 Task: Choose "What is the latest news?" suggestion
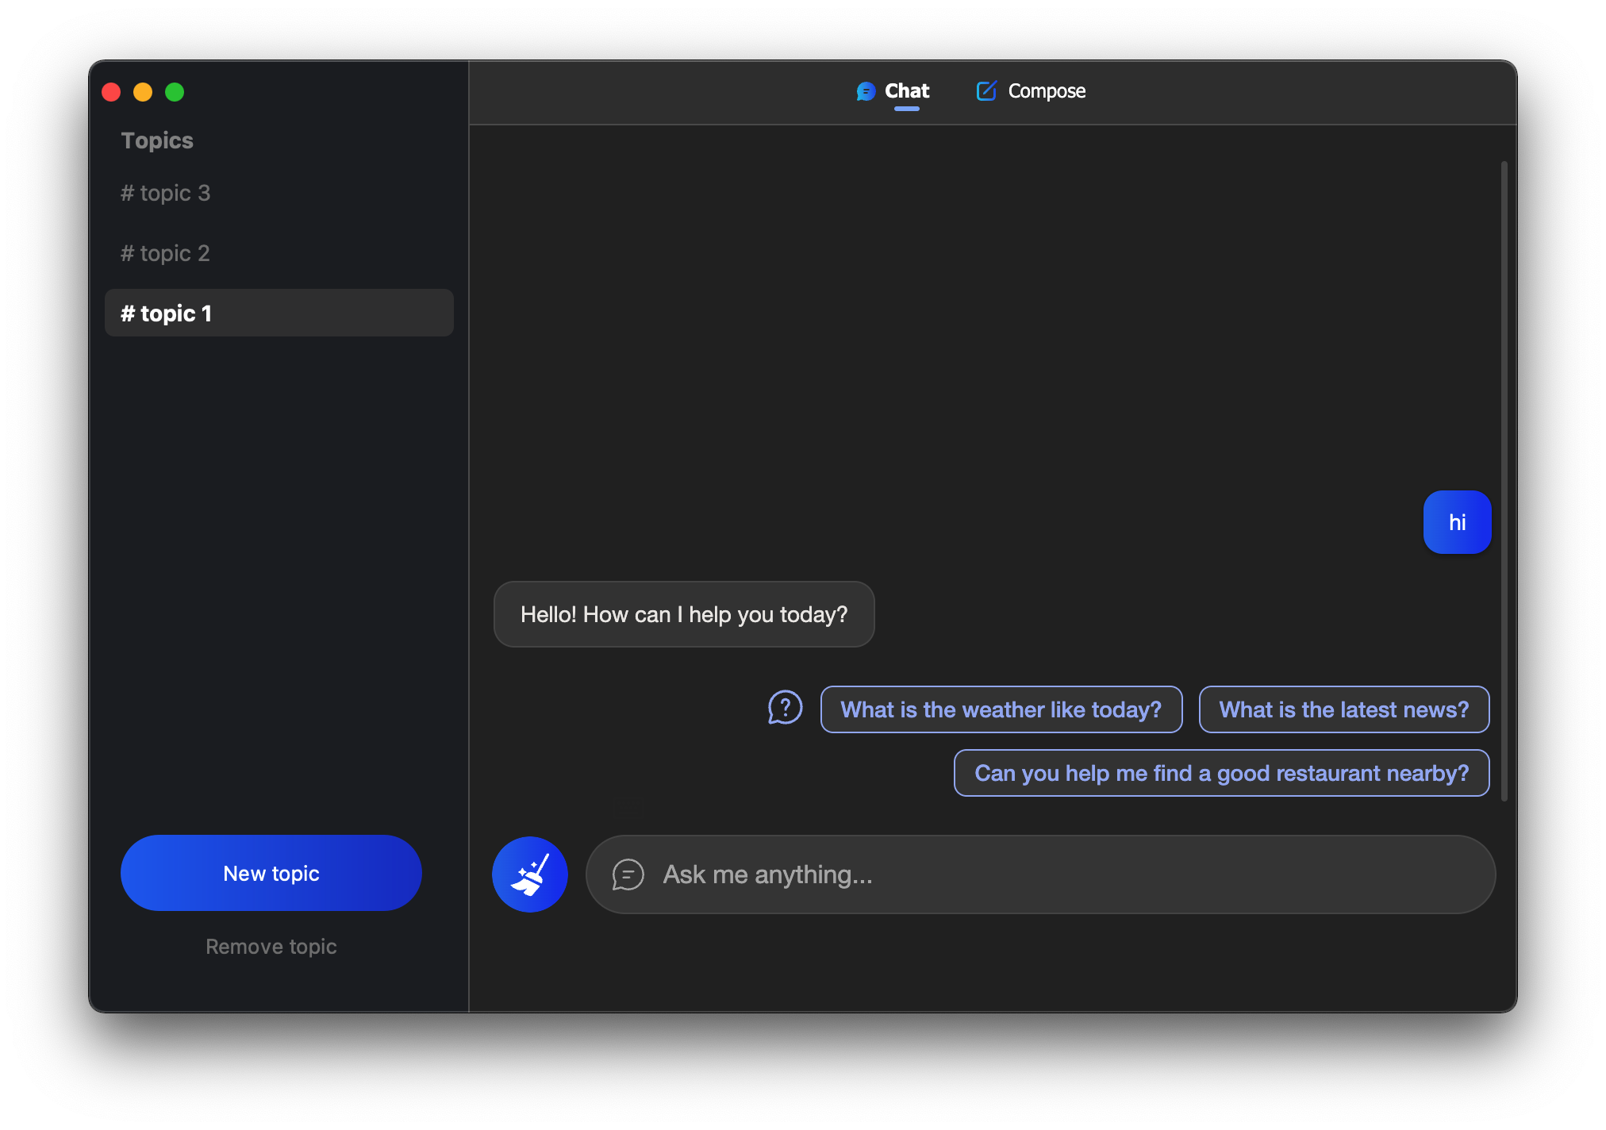tap(1343, 709)
